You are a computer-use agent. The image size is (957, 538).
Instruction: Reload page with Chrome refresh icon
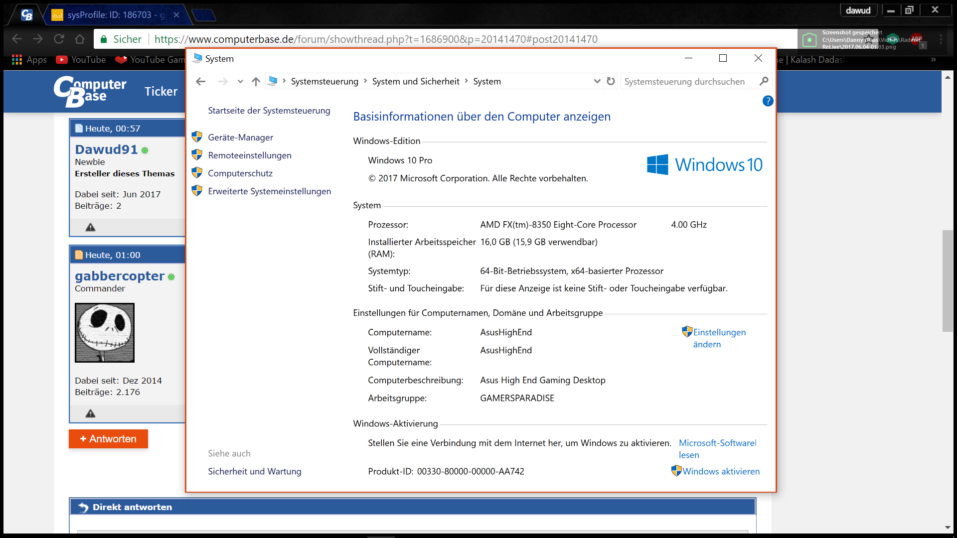click(59, 39)
